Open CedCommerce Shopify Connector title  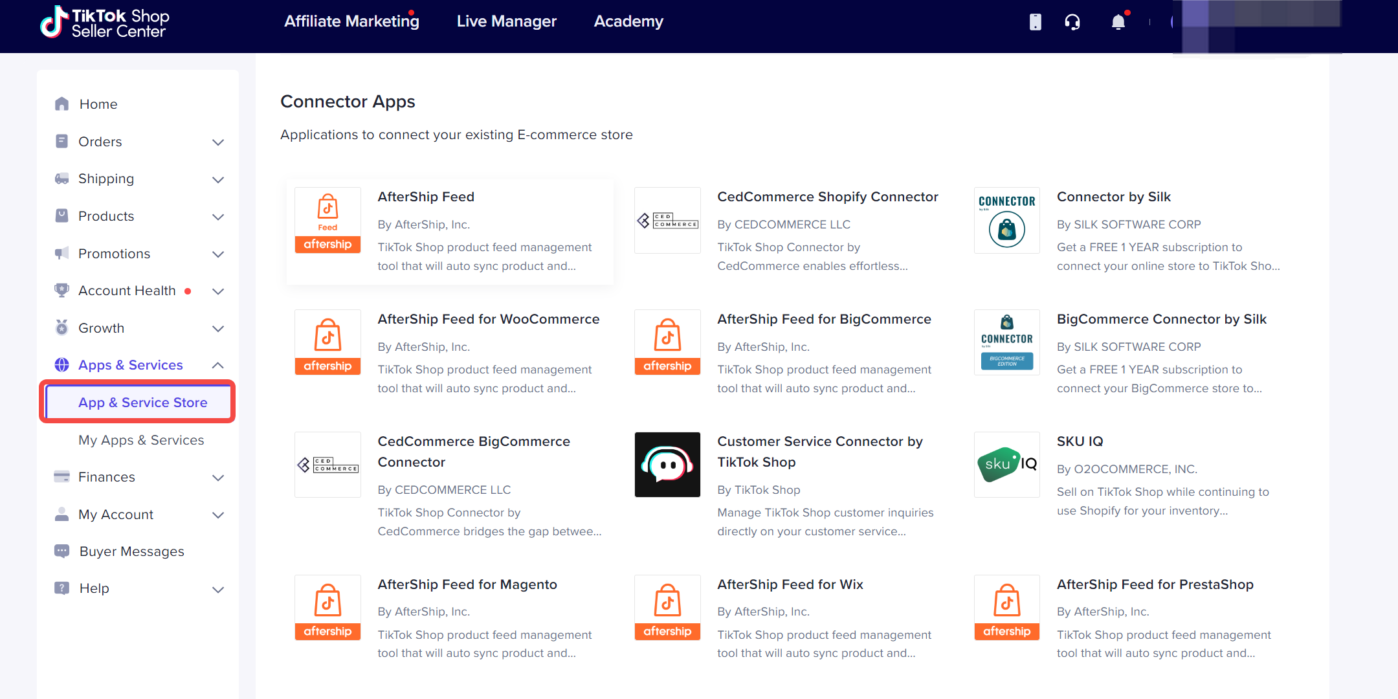pos(828,197)
